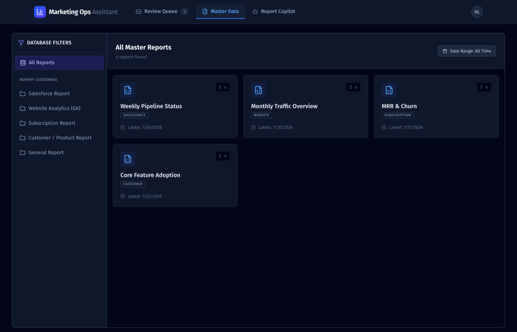This screenshot has width=517, height=332.
Task: Switch to the Master Data tab
Action: (220, 12)
